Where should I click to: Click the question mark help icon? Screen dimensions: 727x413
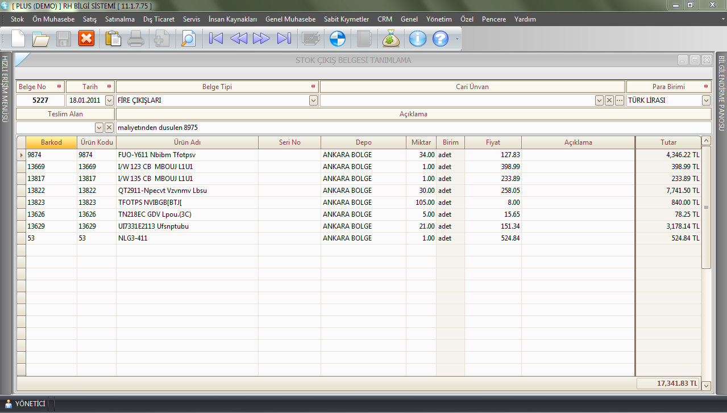[x=441, y=39]
